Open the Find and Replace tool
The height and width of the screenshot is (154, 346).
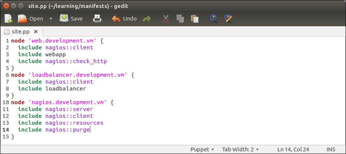pyautogui.click(x=228, y=19)
